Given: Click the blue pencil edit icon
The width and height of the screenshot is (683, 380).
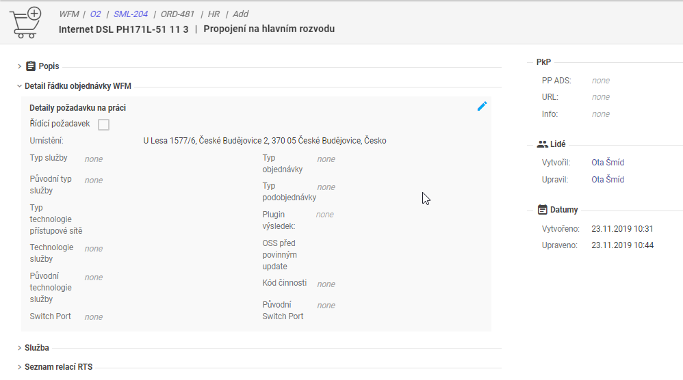Looking at the screenshot, I should click(x=482, y=106).
